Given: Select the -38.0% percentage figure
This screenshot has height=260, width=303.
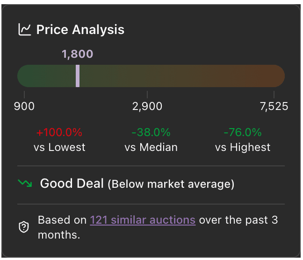Looking at the screenshot, I should (151, 132).
